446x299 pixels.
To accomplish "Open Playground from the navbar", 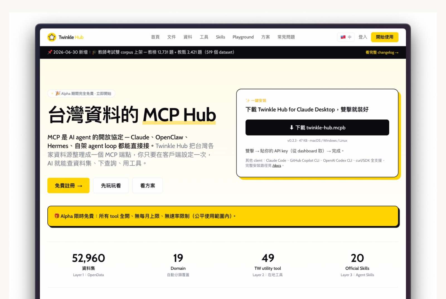I will pos(243,37).
